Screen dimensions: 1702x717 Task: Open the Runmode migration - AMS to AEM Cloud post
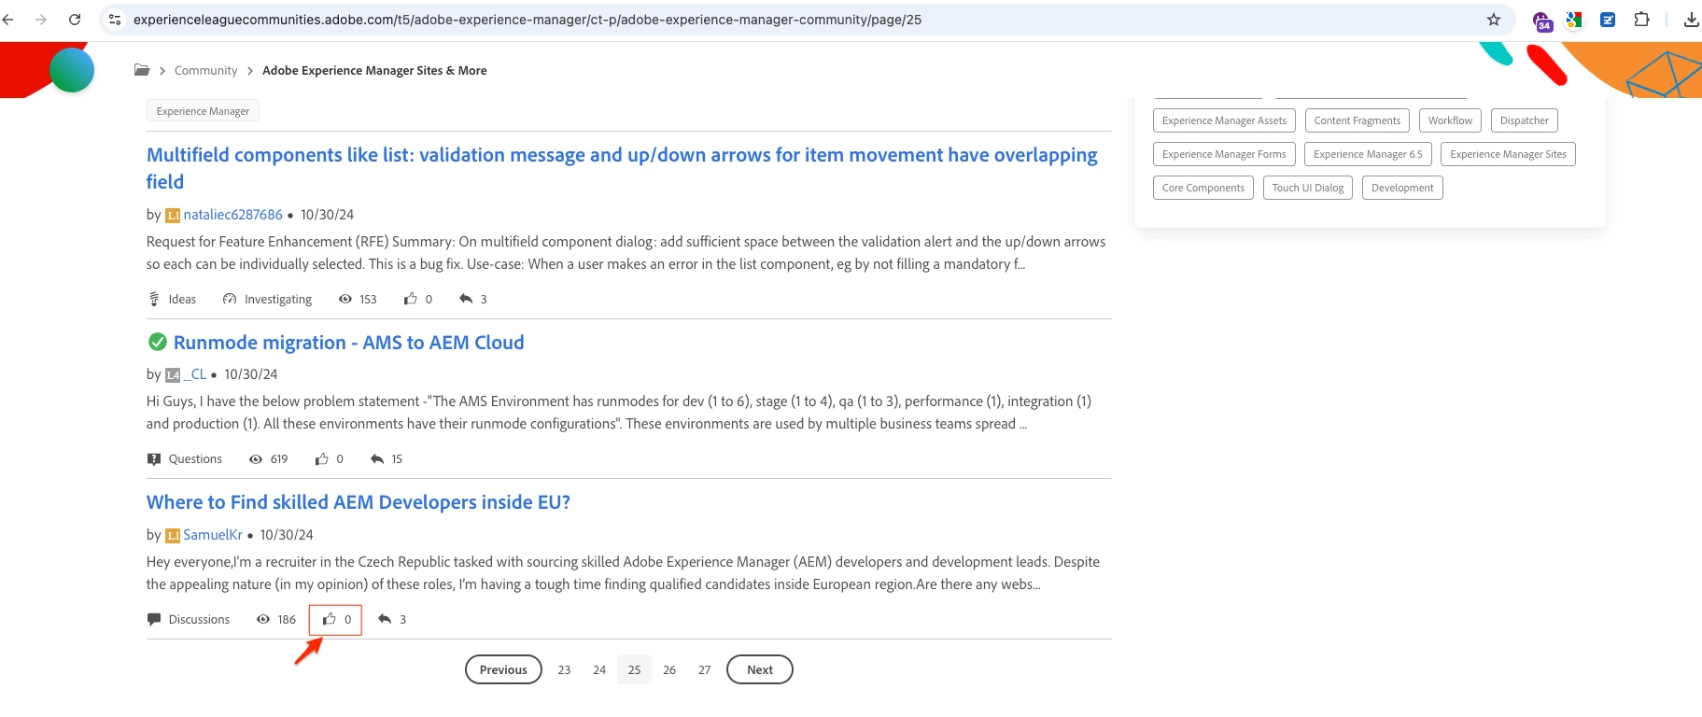[348, 343]
